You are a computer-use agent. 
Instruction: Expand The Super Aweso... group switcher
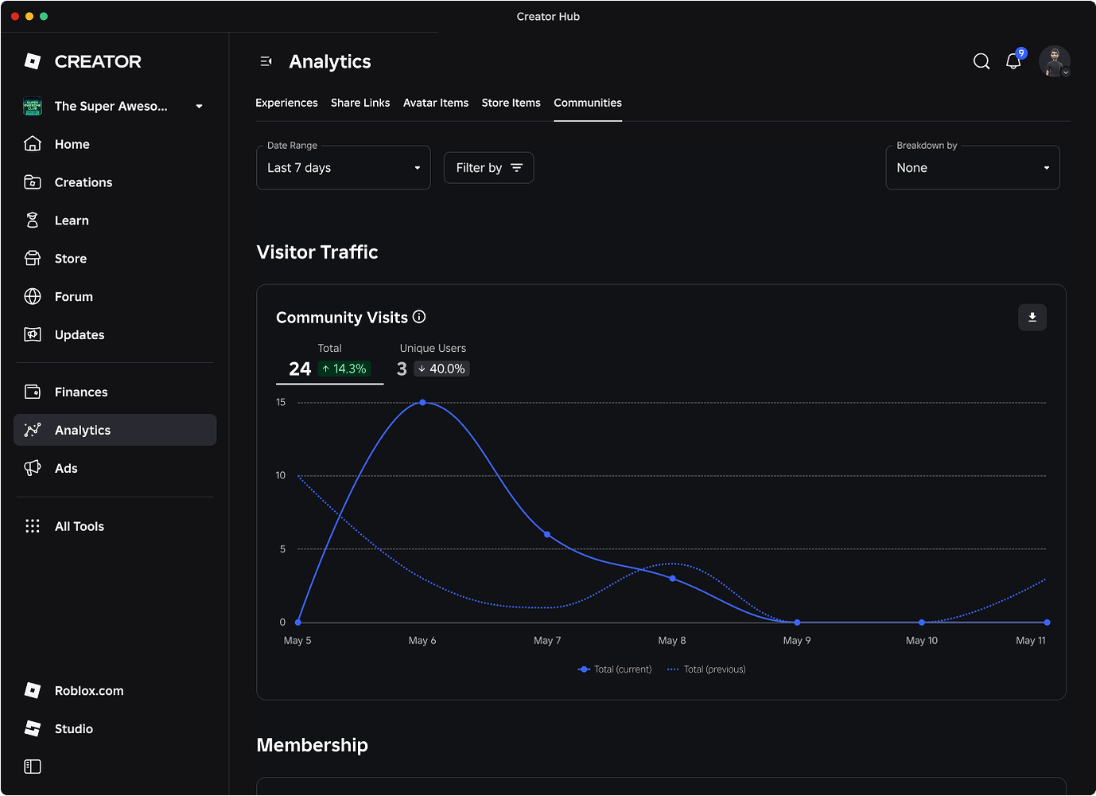[x=113, y=106]
